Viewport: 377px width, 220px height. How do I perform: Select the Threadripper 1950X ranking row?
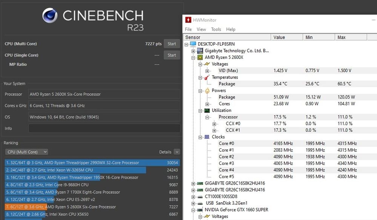(92, 177)
